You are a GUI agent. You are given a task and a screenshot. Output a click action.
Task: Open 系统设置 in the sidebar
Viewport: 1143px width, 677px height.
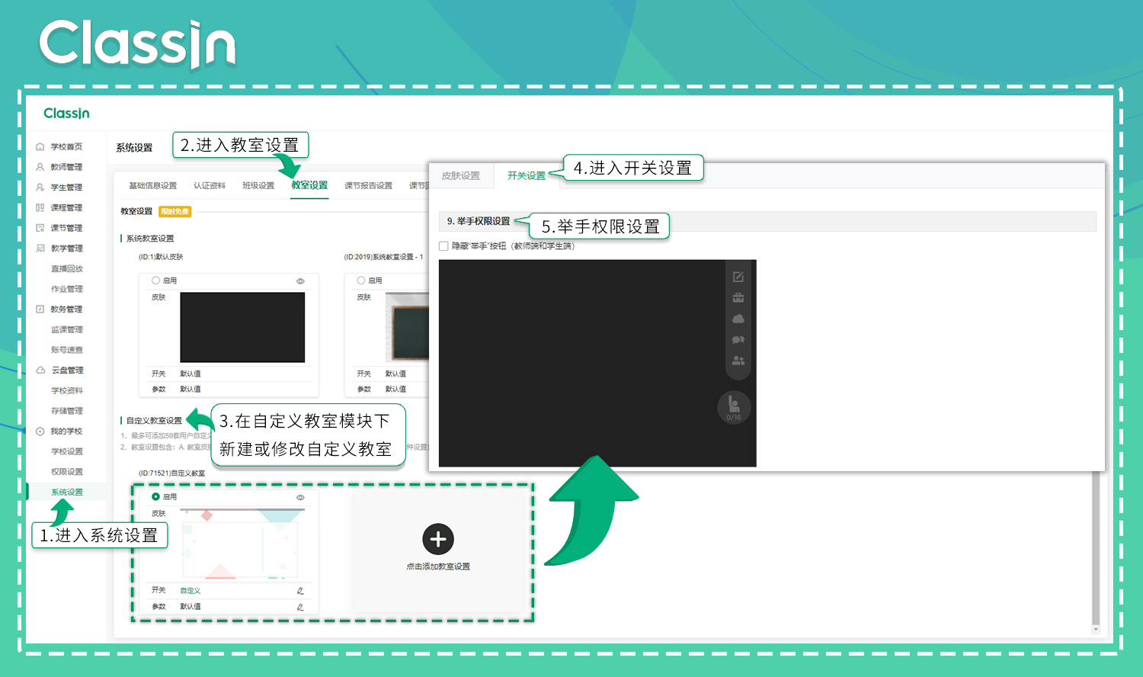[x=67, y=492]
